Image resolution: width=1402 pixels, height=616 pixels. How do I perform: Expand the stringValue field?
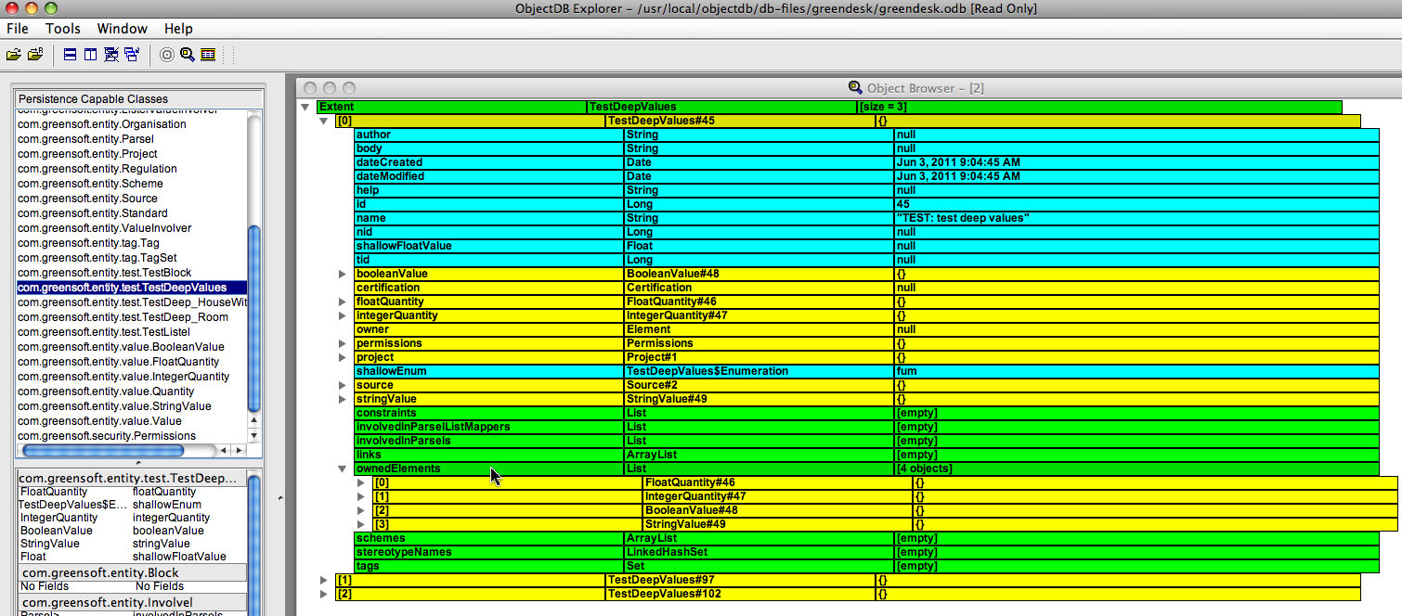(x=342, y=399)
